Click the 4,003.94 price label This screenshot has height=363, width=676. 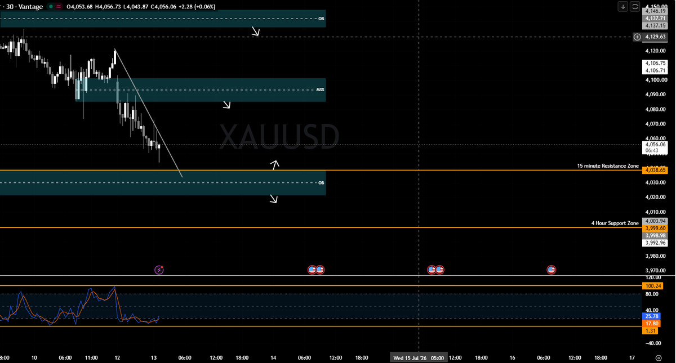[655, 221]
